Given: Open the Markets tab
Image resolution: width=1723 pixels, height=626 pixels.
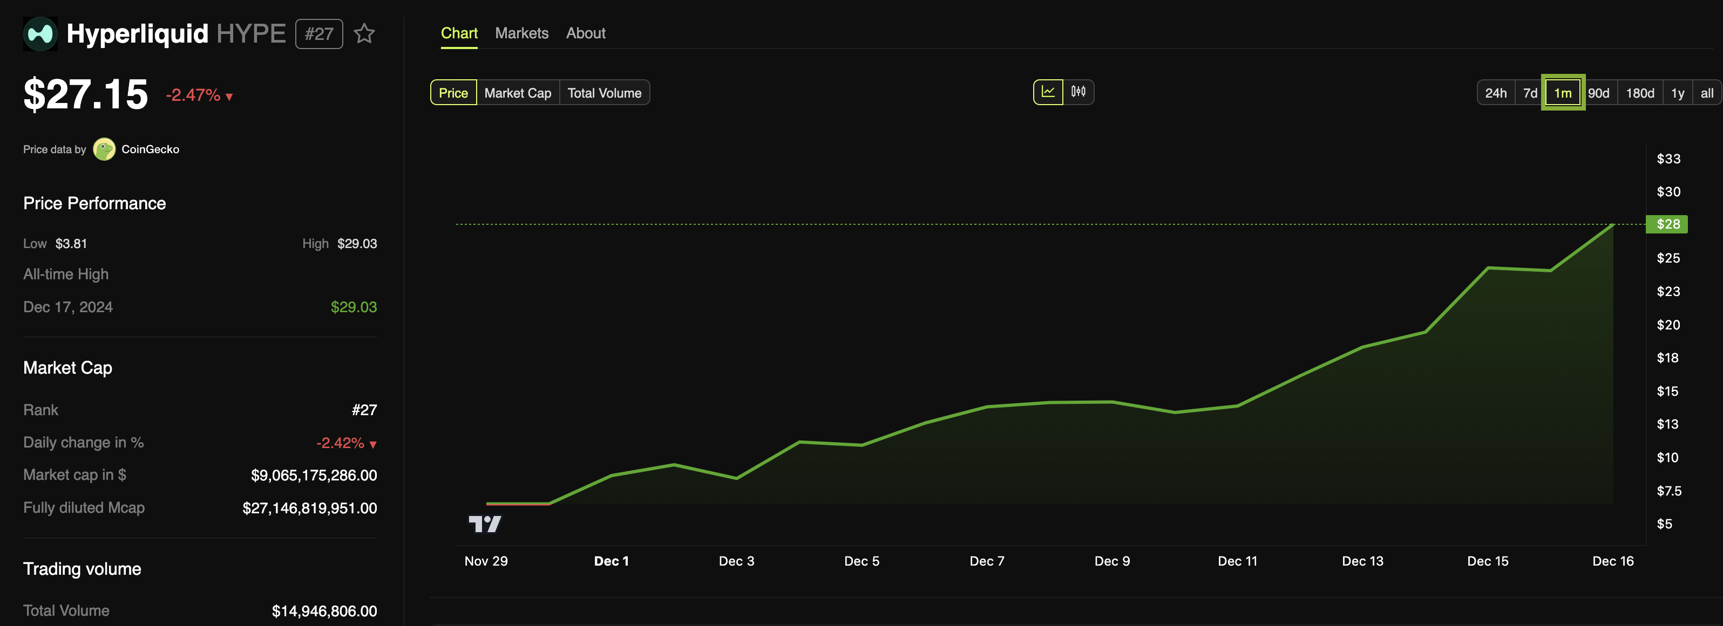Looking at the screenshot, I should point(522,33).
